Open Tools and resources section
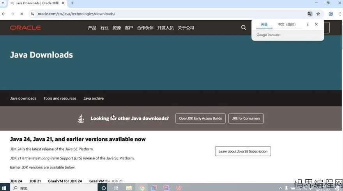Screen dimensions: 343x191 (60, 99)
